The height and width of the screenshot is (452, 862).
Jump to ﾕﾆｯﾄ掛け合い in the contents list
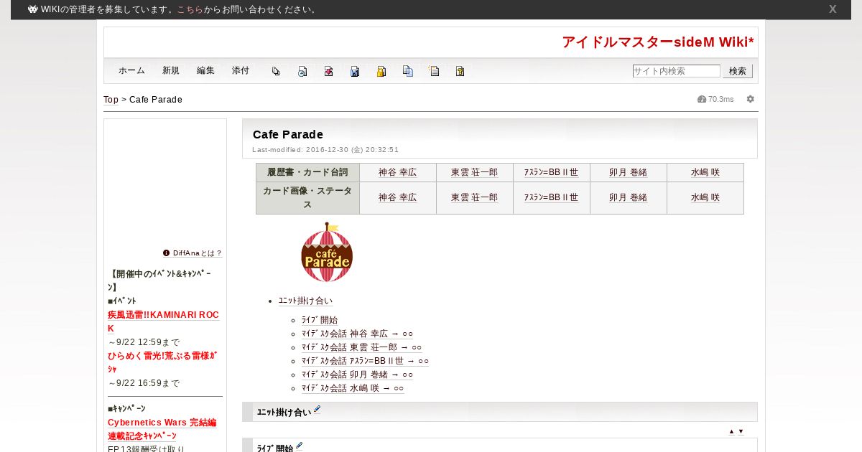305,301
